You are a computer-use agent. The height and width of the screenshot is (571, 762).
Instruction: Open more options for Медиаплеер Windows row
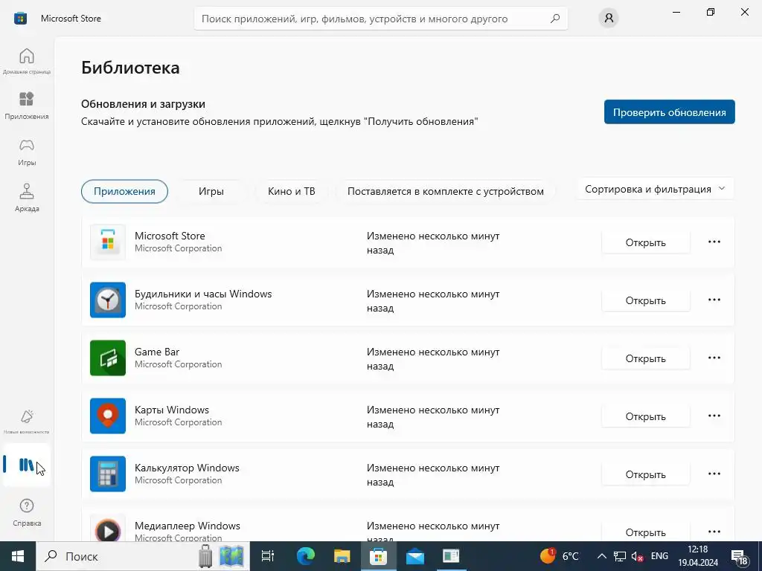click(714, 532)
